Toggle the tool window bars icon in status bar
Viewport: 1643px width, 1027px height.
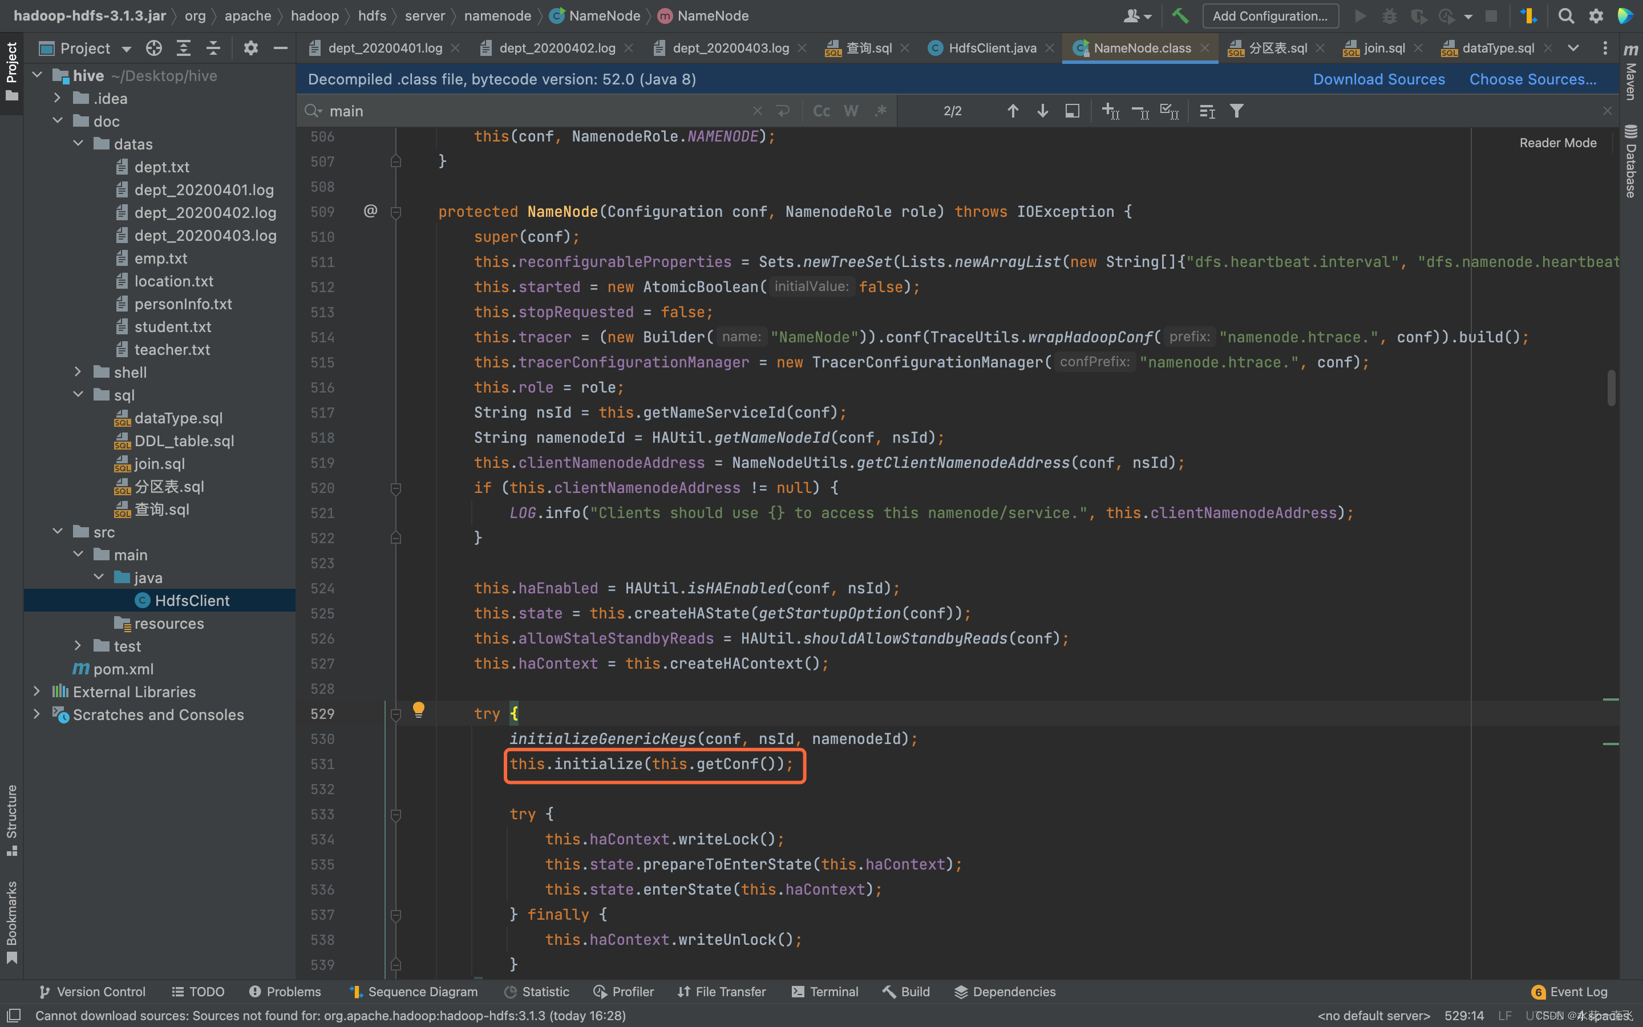point(14,1015)
